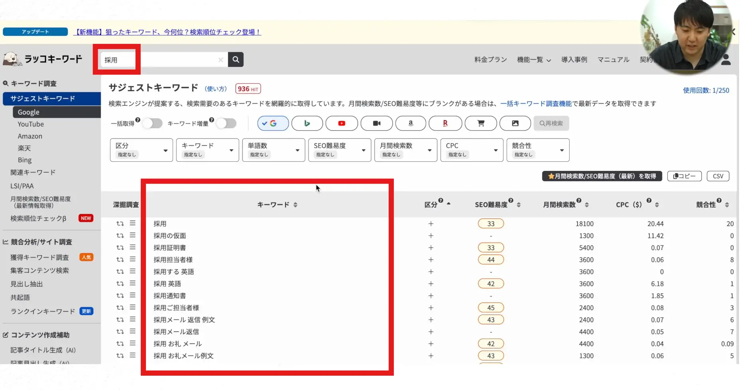Select the Bing search engine icon
747x390 pixels.
307,123
